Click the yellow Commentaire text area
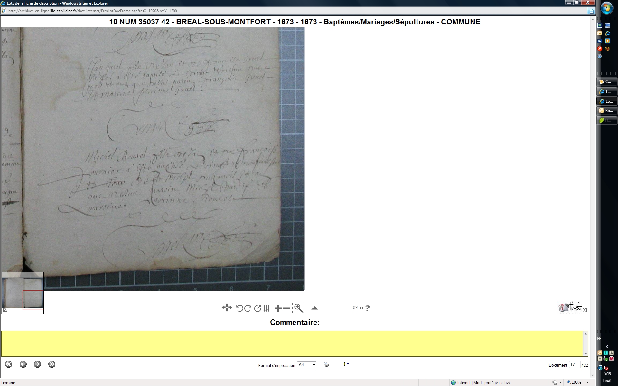Screen dimensions: 618x386 tap(292, 344)
